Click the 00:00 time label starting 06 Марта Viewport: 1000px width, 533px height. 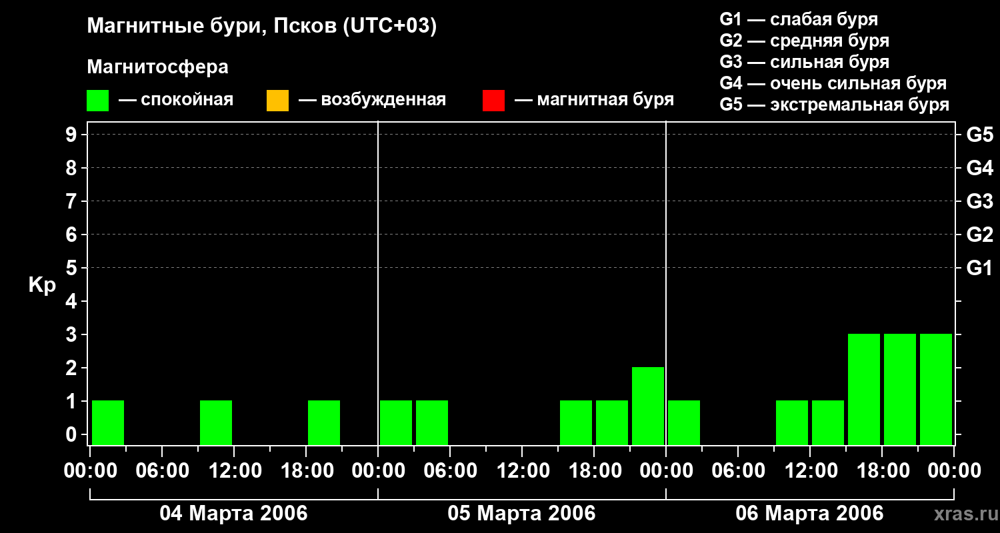[666, 471]
